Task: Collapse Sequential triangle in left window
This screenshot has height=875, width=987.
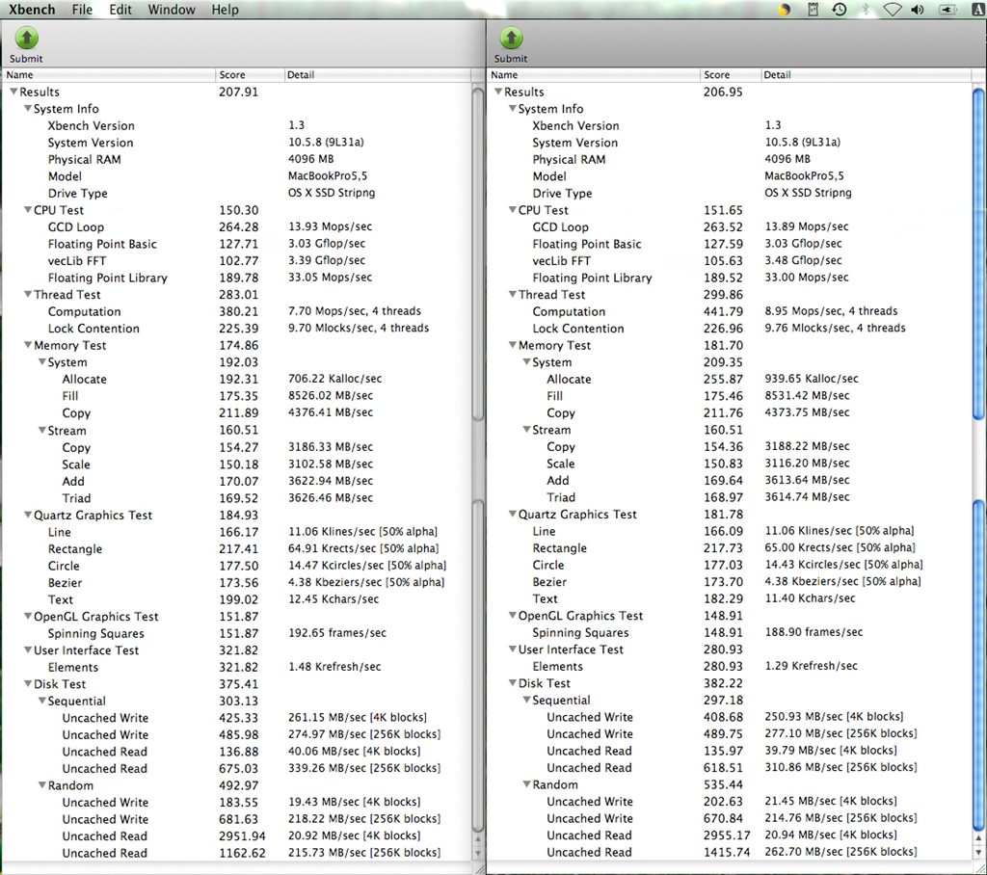Action: (x=41, y=701)
